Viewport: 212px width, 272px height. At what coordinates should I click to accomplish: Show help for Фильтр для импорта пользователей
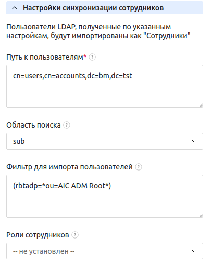(x=139, y=167)
